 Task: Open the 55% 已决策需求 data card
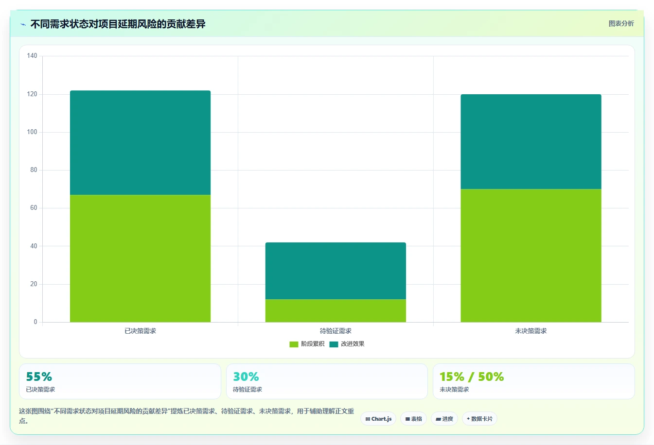pyautogui.click(x=120, y=381)
